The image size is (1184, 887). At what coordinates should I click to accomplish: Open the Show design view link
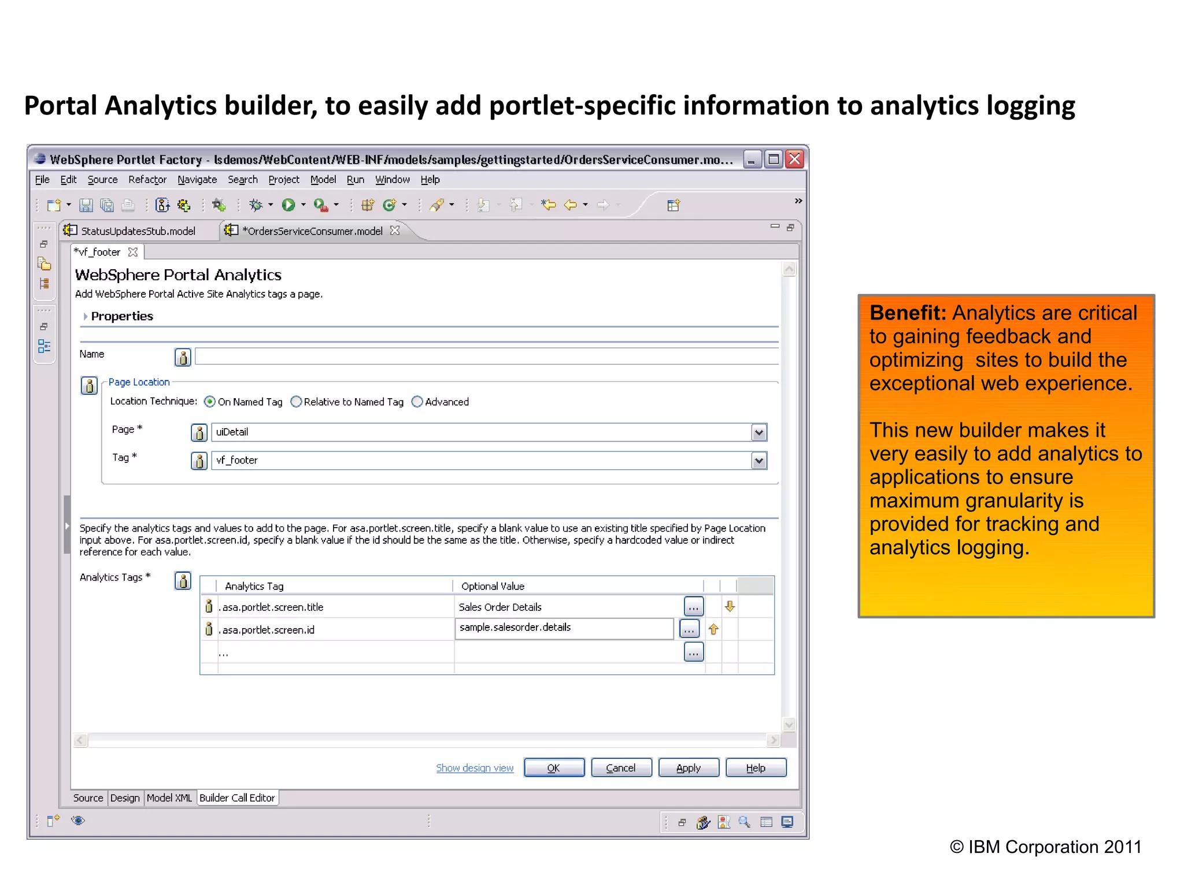pos(475,768)
